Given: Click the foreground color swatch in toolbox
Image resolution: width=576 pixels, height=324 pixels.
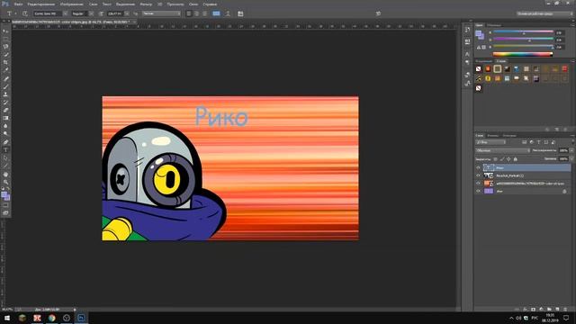Looking at the screenshot, I should (4, 195).
